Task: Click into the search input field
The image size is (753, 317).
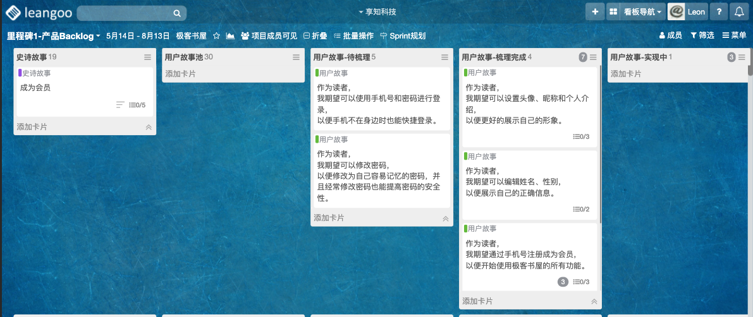Action: (x=126, y=13)
